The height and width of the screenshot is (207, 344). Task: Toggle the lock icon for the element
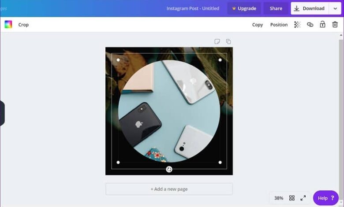[x=322, y=24]
